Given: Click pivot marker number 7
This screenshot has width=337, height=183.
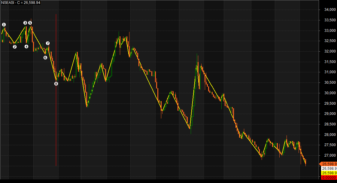Looking at the screenshot, I should point(48,43).
